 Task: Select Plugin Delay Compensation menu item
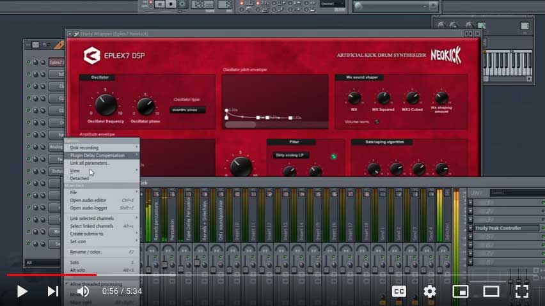[102, 155]
